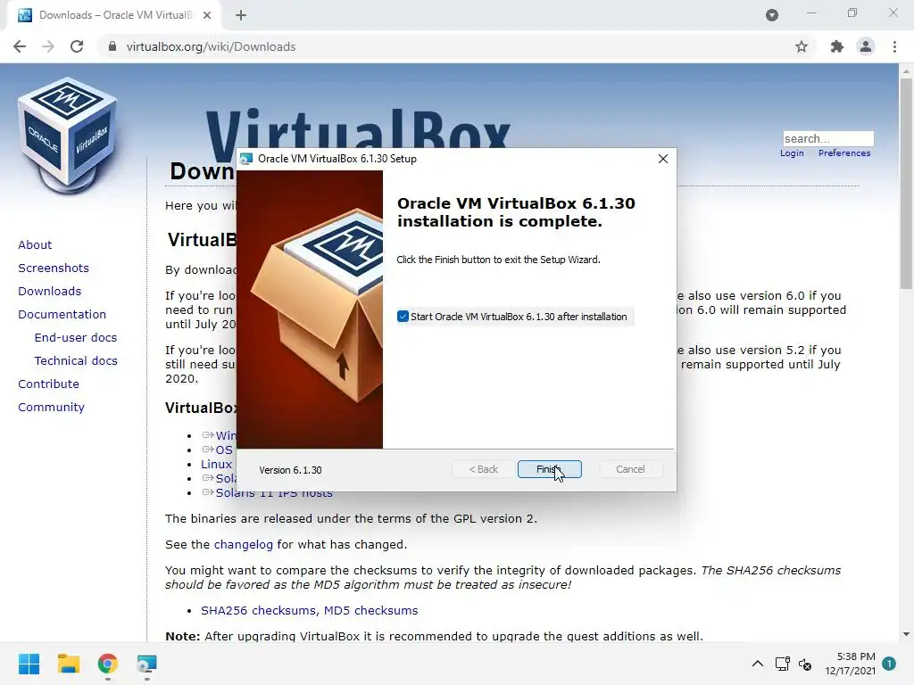
Task: Open the Login link
Action: 792,153
